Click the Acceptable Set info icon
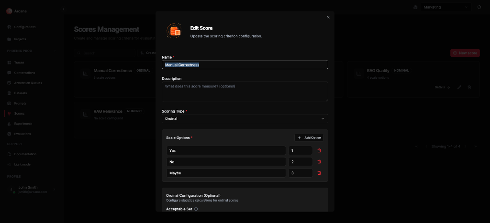 coord(196,209)
